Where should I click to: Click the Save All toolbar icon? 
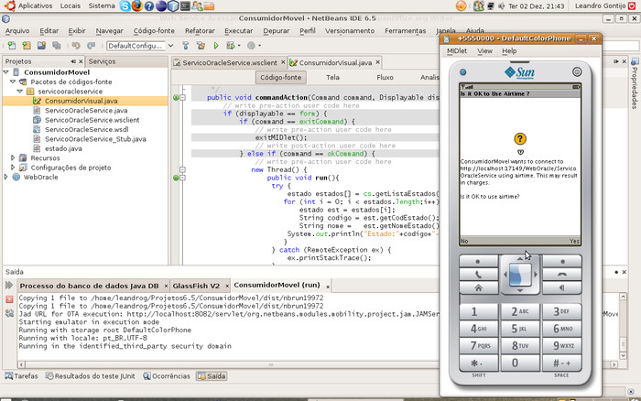point(57,46)
